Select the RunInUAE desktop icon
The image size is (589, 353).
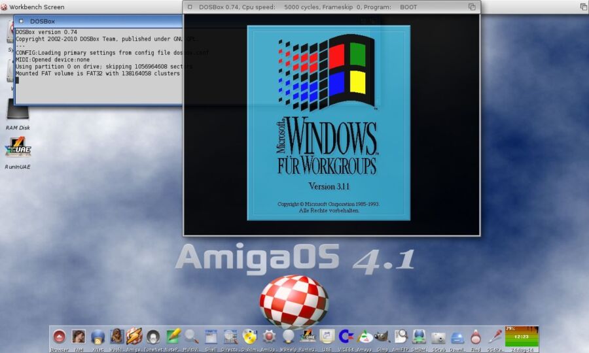click(x=18, y=147)
